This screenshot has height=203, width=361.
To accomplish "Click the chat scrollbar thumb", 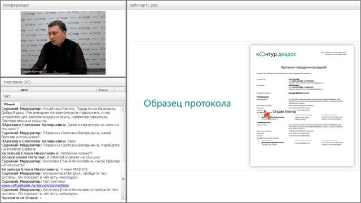I will 123,179.
